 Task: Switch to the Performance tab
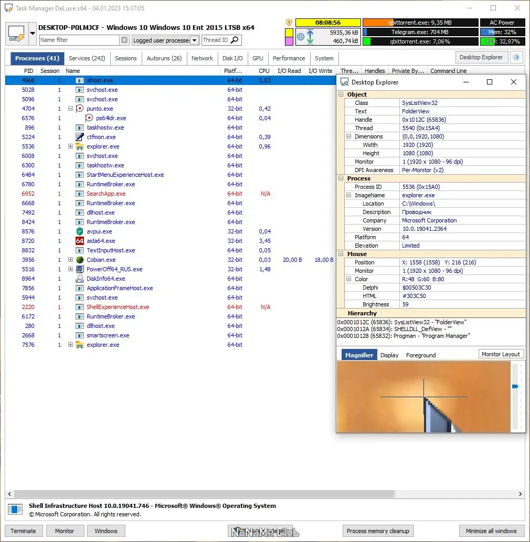pos(289,58)
